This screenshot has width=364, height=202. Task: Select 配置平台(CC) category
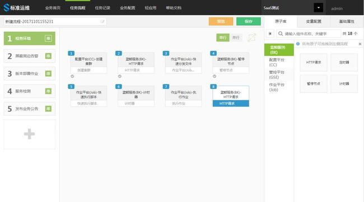click(279, 62)
